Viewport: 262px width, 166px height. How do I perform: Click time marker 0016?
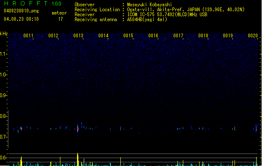point(153,36)
